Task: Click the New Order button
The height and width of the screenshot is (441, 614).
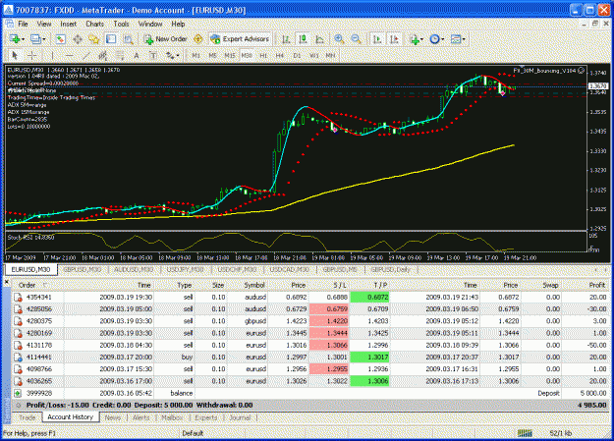Action: (166, 39)
